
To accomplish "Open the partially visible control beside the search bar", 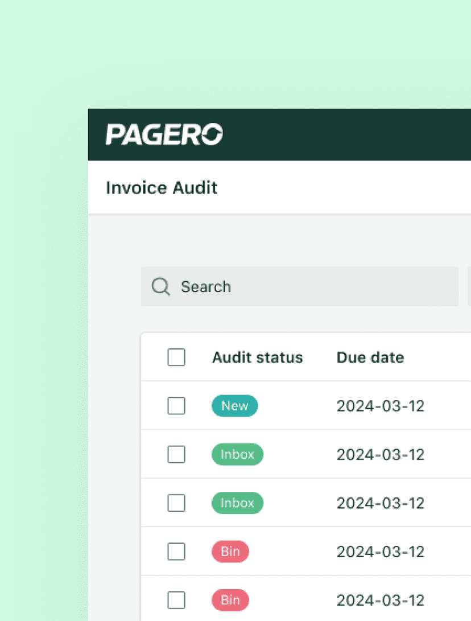I will click(x=469, y=286).
